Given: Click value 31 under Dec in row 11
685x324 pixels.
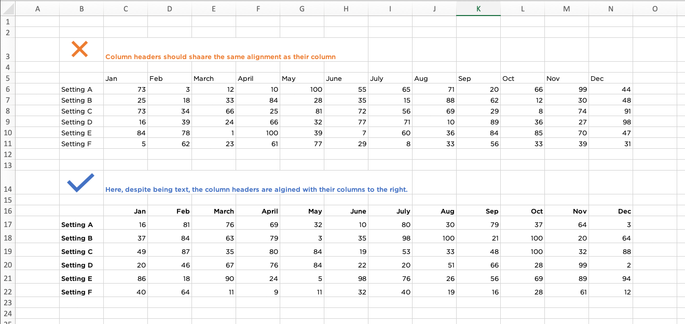Looking at the screenshot, I should [627, 144].
